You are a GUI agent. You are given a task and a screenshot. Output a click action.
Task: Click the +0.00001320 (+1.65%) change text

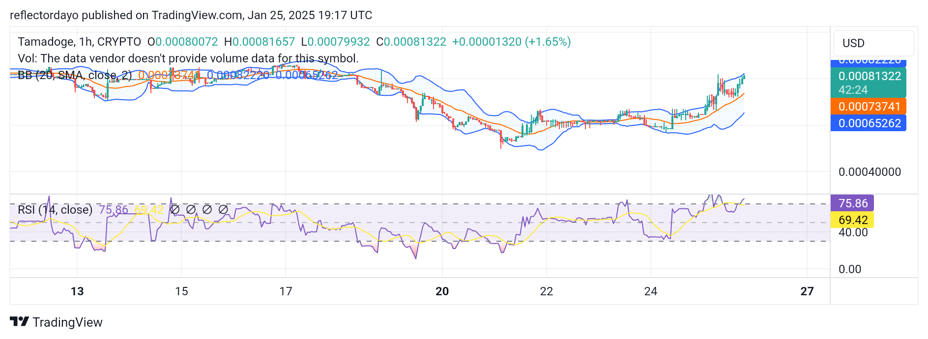click(512, 42)
